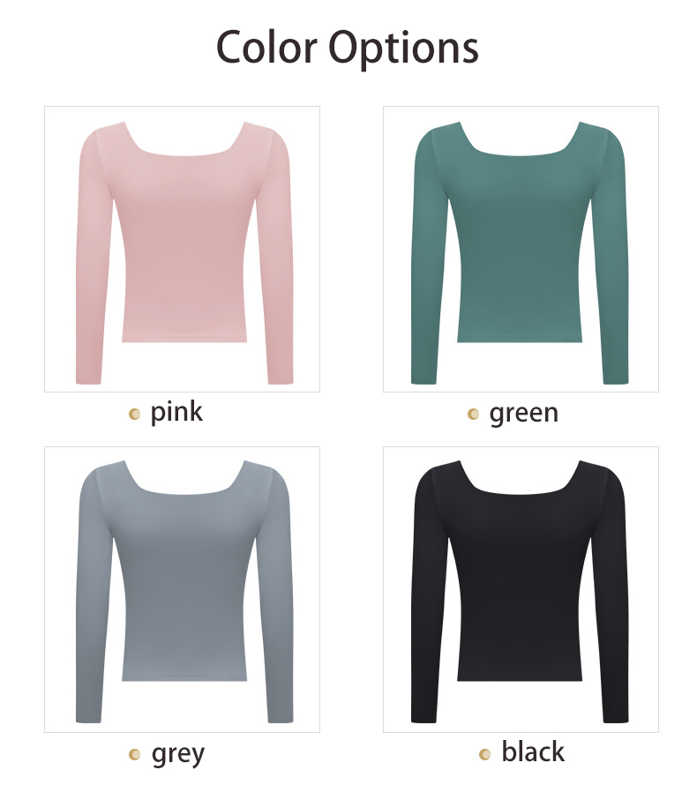
Task: Click the gold bullet beside grey
Action: click(135, 754)
